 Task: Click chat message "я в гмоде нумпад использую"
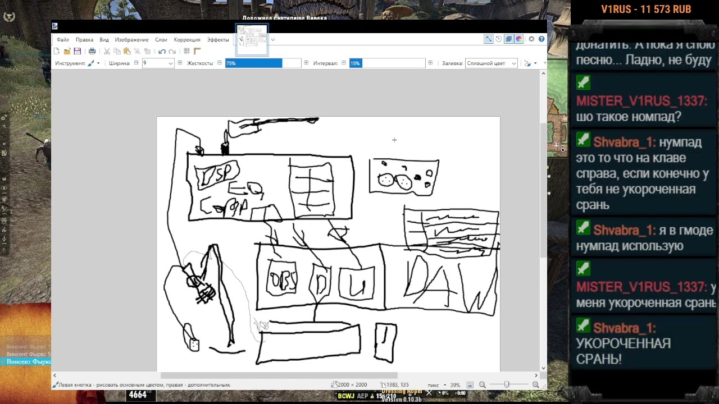(x=645, y=238)
